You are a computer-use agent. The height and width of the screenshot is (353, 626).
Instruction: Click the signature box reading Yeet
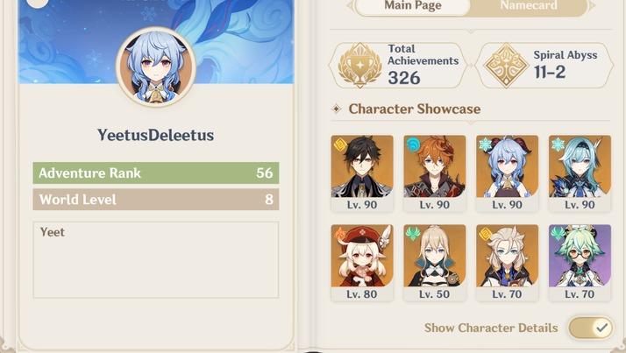[156, 260]
